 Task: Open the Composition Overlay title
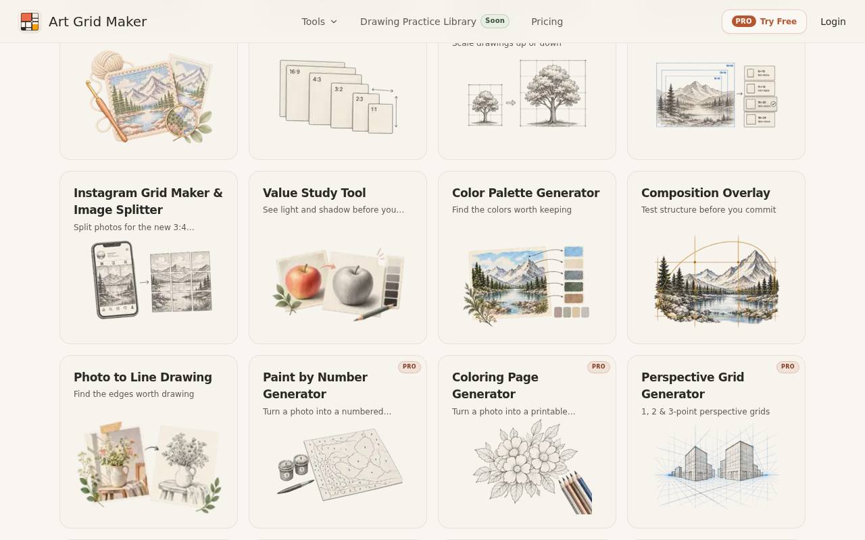(706, 193)
